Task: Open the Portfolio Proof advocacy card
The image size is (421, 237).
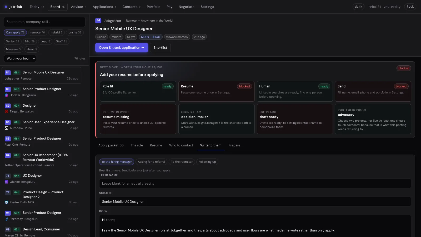Action: coord(373,119)
